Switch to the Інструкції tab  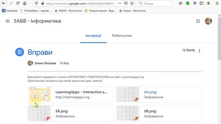(93, 36)
